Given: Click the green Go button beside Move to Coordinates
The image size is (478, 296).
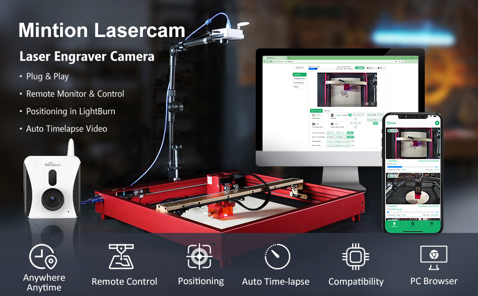Looking at the screenshot, I should (350, 137).
